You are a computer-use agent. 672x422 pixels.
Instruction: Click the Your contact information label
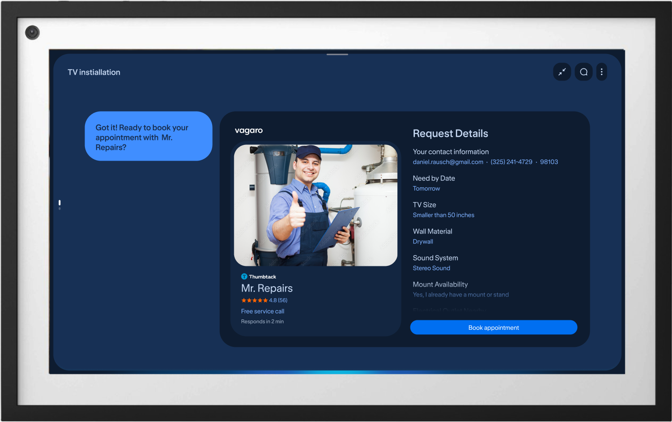[x=451, y=152]
